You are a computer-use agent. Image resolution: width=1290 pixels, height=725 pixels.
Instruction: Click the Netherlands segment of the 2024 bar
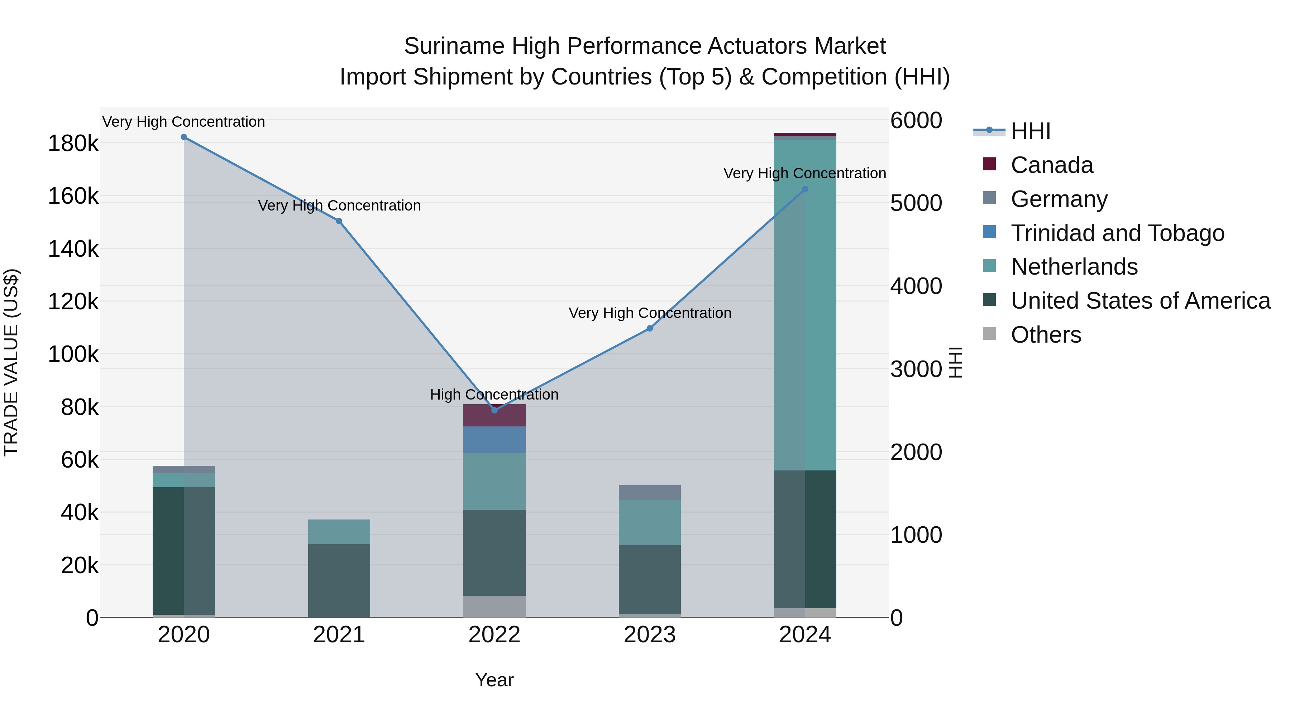(805, 305)
